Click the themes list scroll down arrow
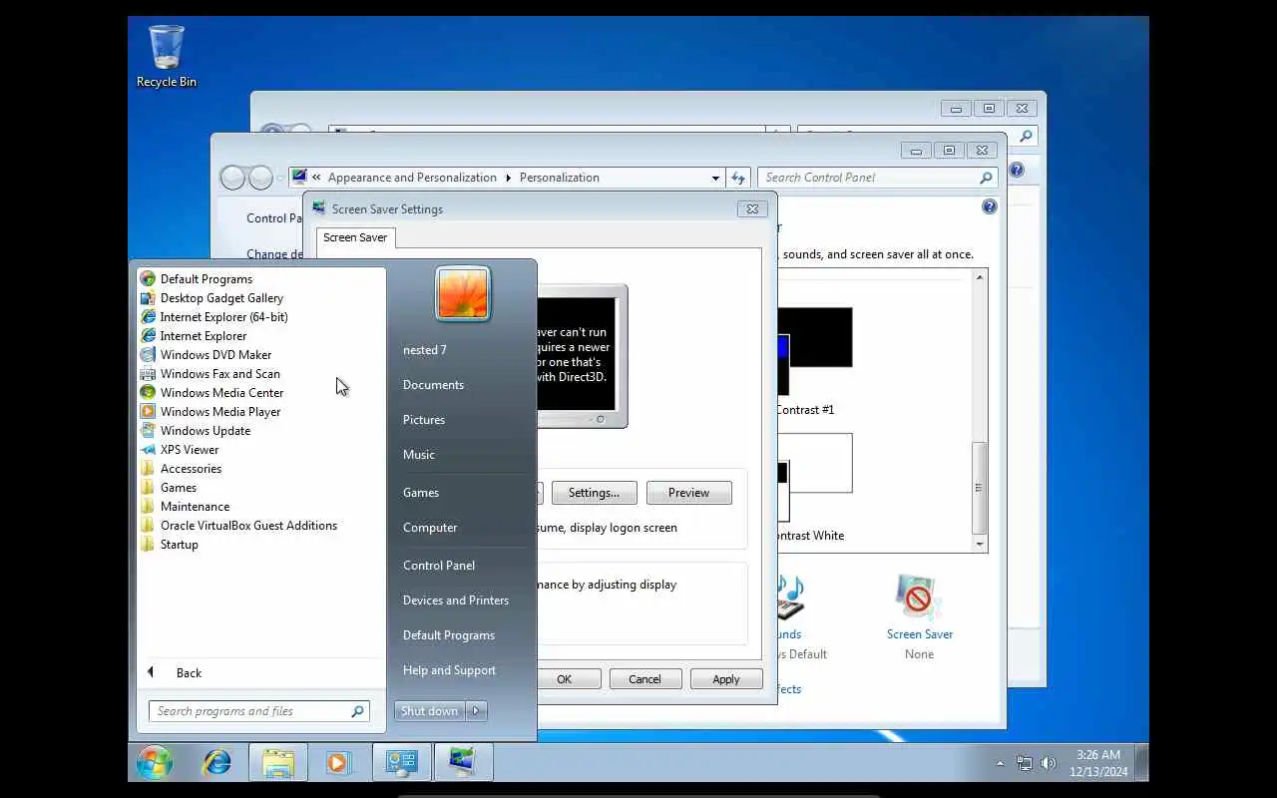 coord(980,544)
